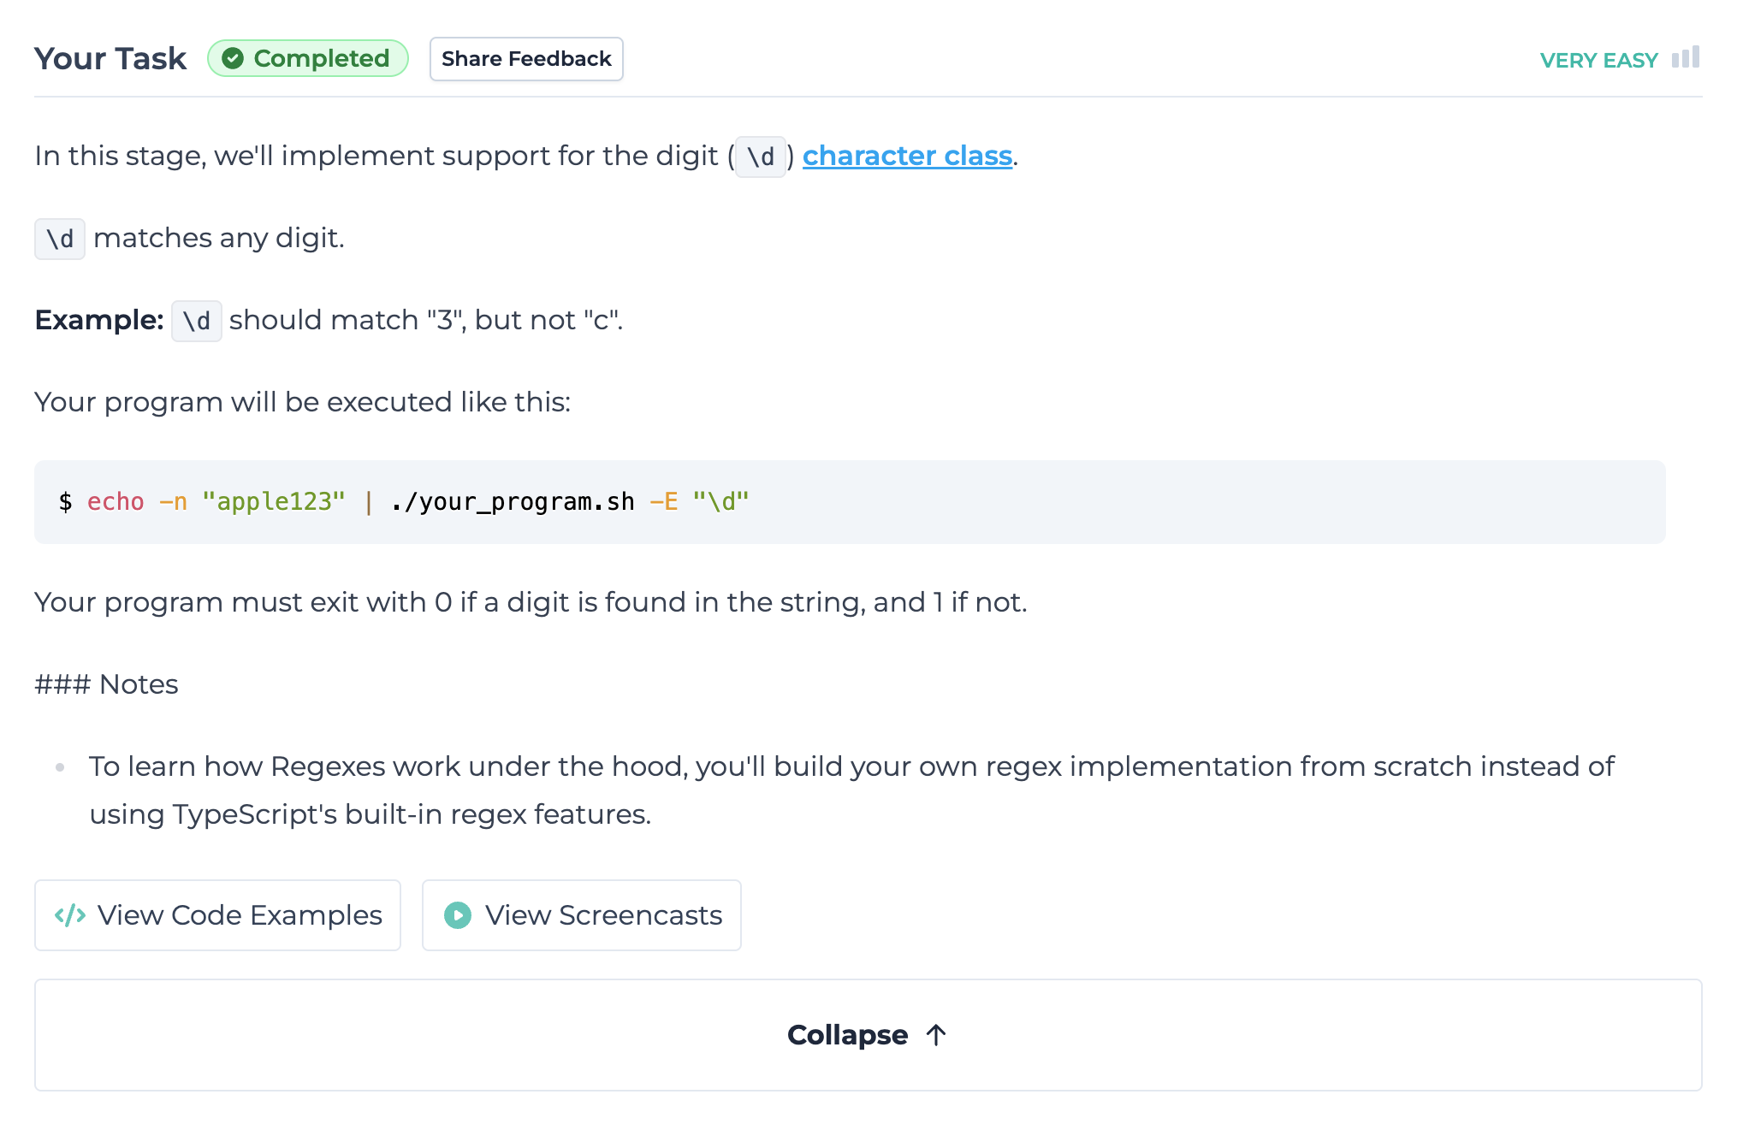The width and height of the screenshot is (1737, 1124).
Task: Click the \d code before "matches any digit"
Action: (x=60, y=239)
